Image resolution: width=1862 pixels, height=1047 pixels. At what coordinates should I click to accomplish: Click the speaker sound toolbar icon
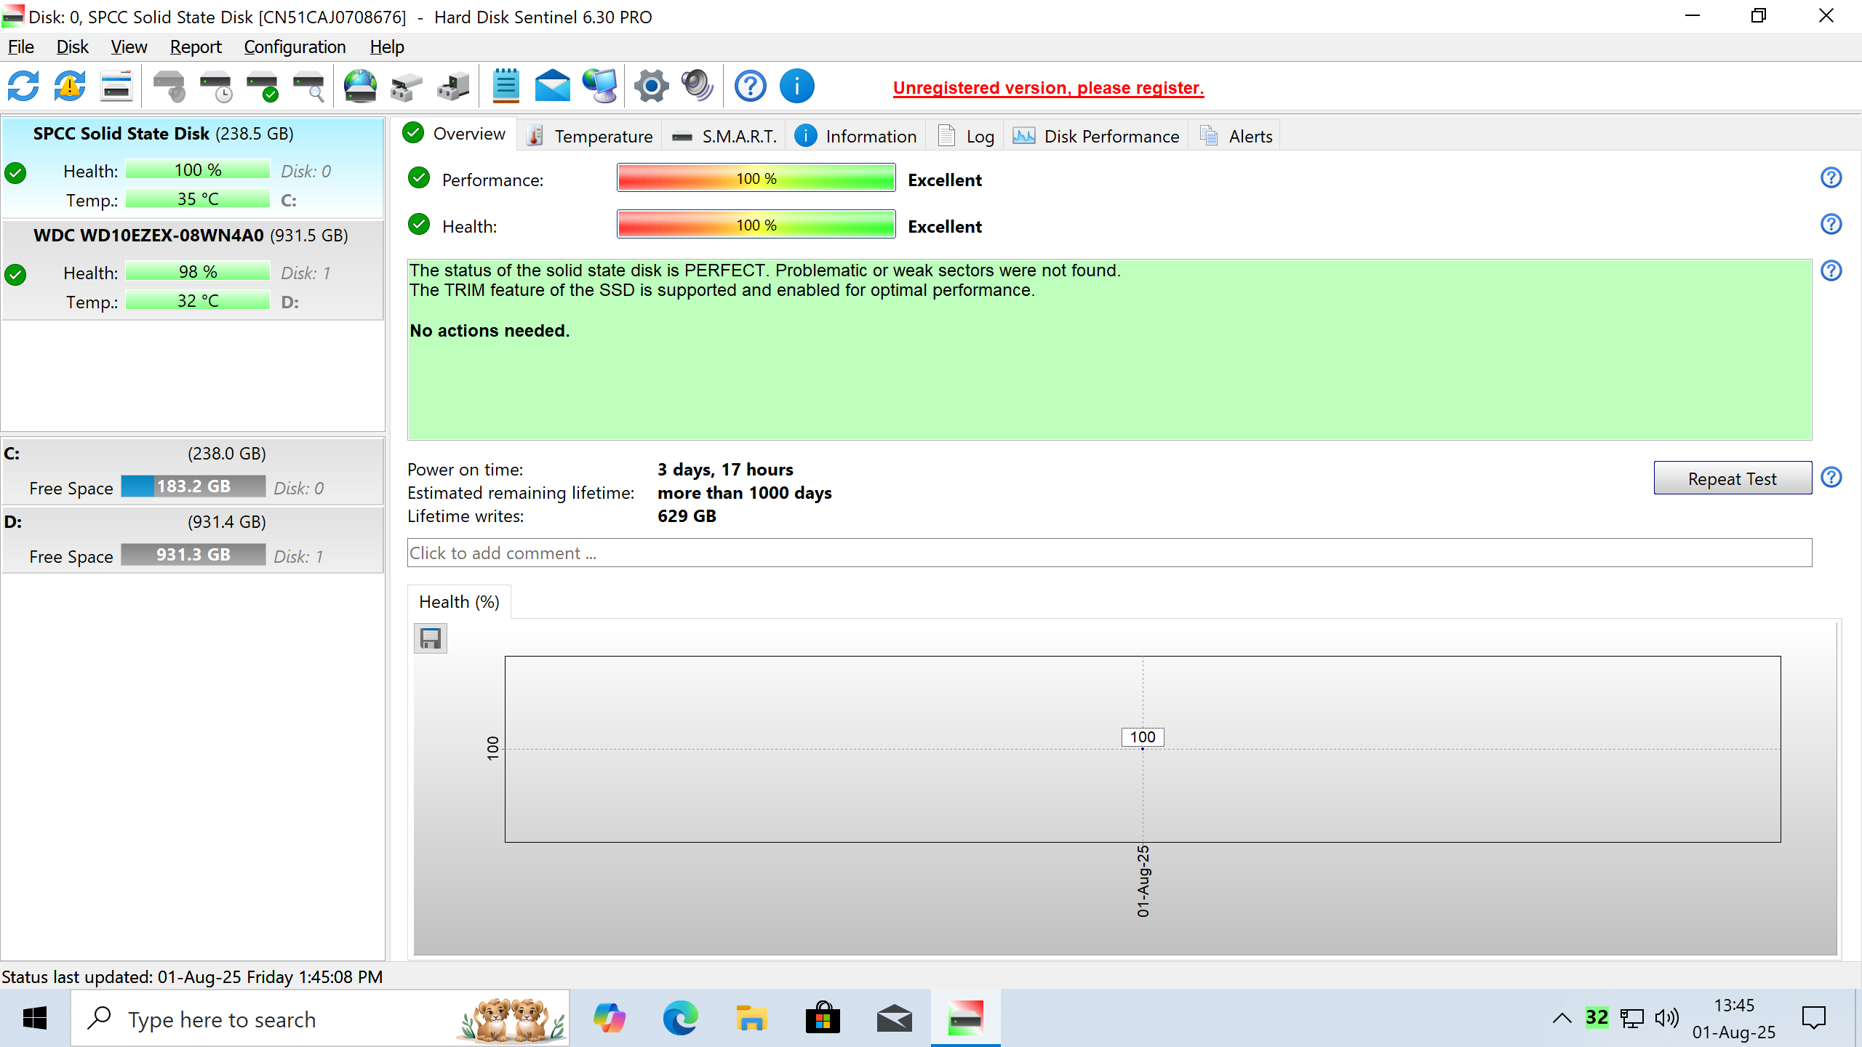pos(698,87)
